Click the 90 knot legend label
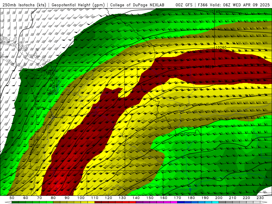The width and height of the screenshot is (272, 204). click(67, 198)
